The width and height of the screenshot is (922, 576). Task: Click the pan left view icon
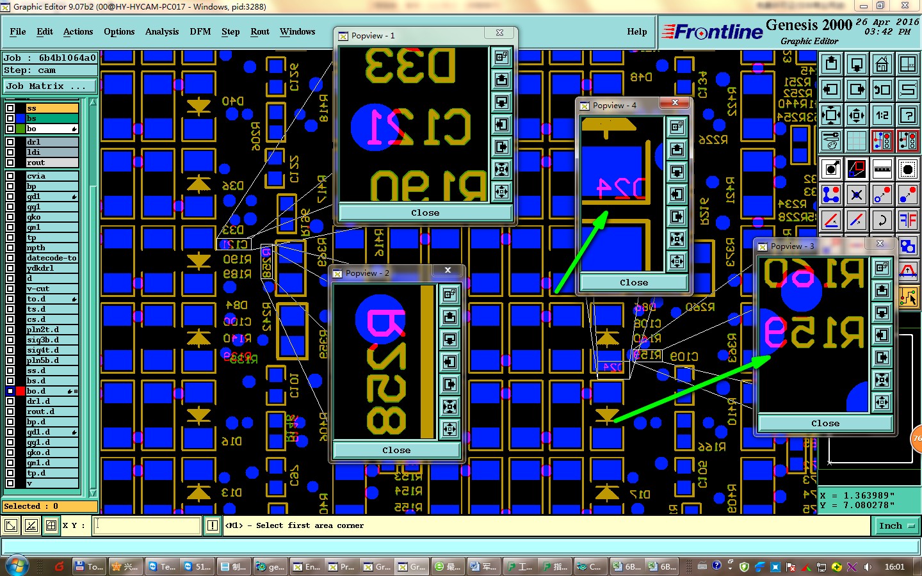pos(831,90)
